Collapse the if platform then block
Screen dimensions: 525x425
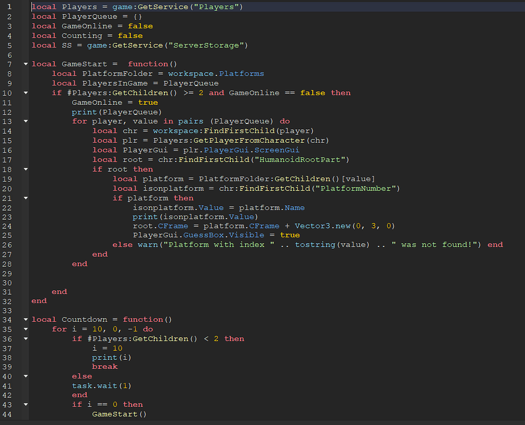point(26,197)
